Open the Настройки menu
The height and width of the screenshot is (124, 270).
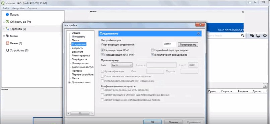18,8
